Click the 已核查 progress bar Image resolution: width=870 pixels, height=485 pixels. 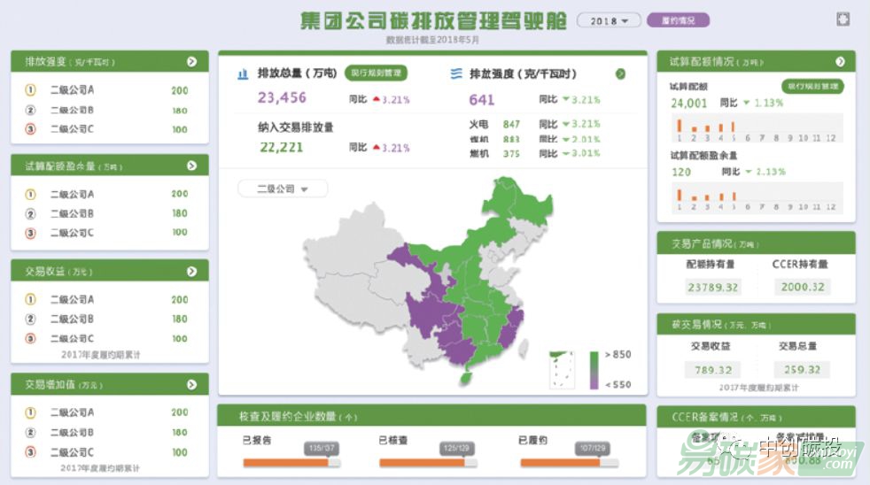coord(427,461)
